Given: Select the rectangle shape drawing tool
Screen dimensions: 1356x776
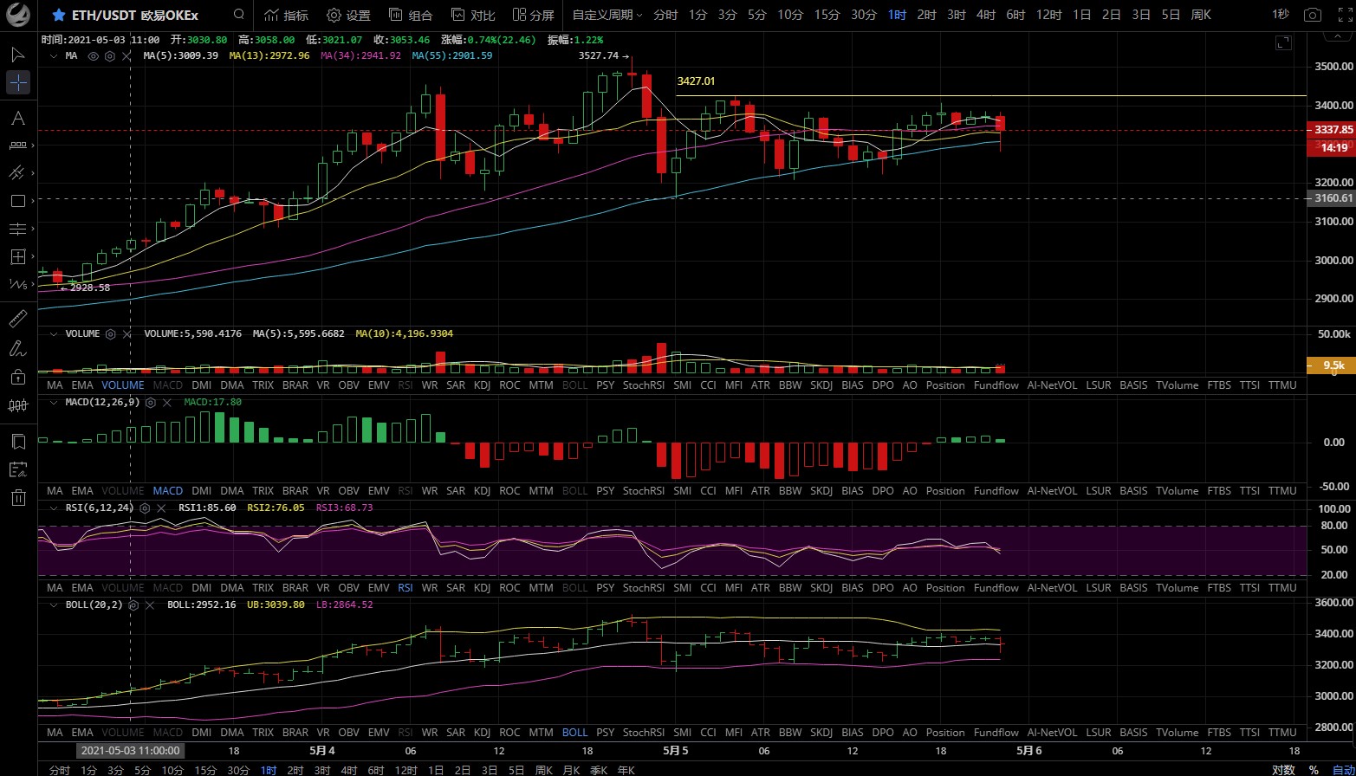Looking at the screenshot, I should click(18, 201).
